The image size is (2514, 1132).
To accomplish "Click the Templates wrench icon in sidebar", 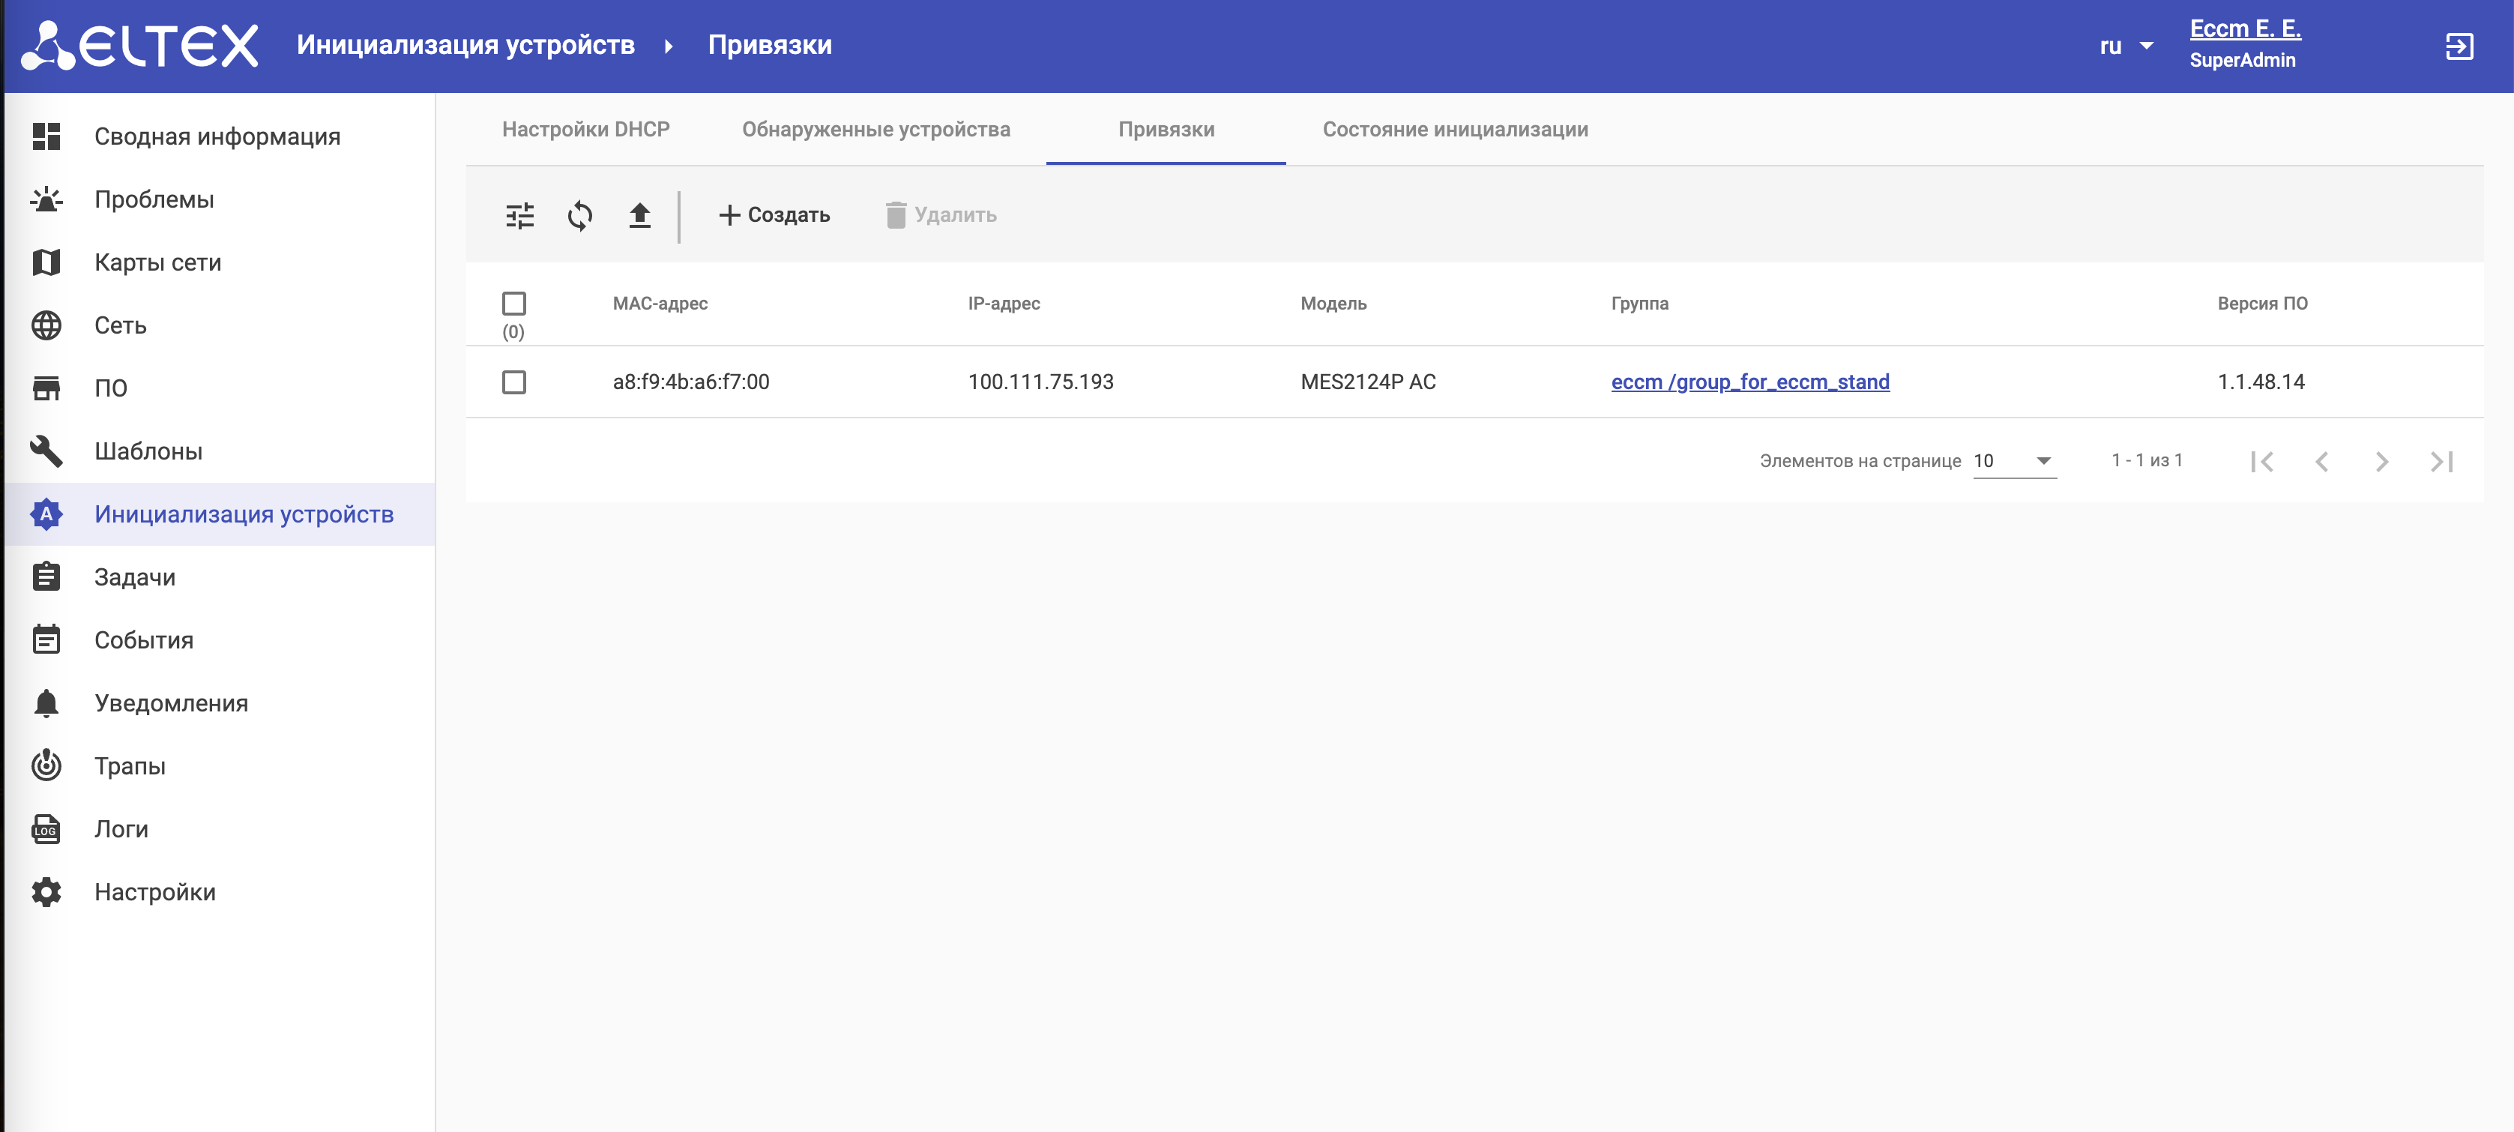I will 46,451.
